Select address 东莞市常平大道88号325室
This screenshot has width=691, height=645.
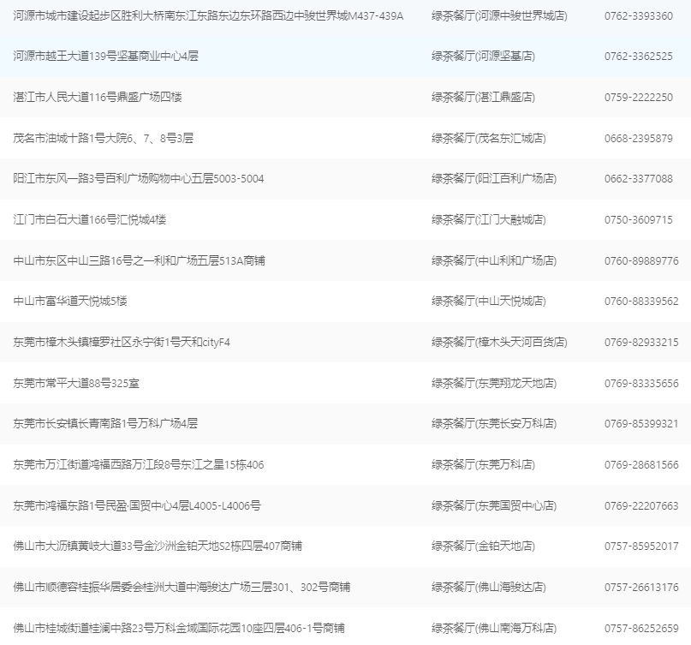coord(76,383)
